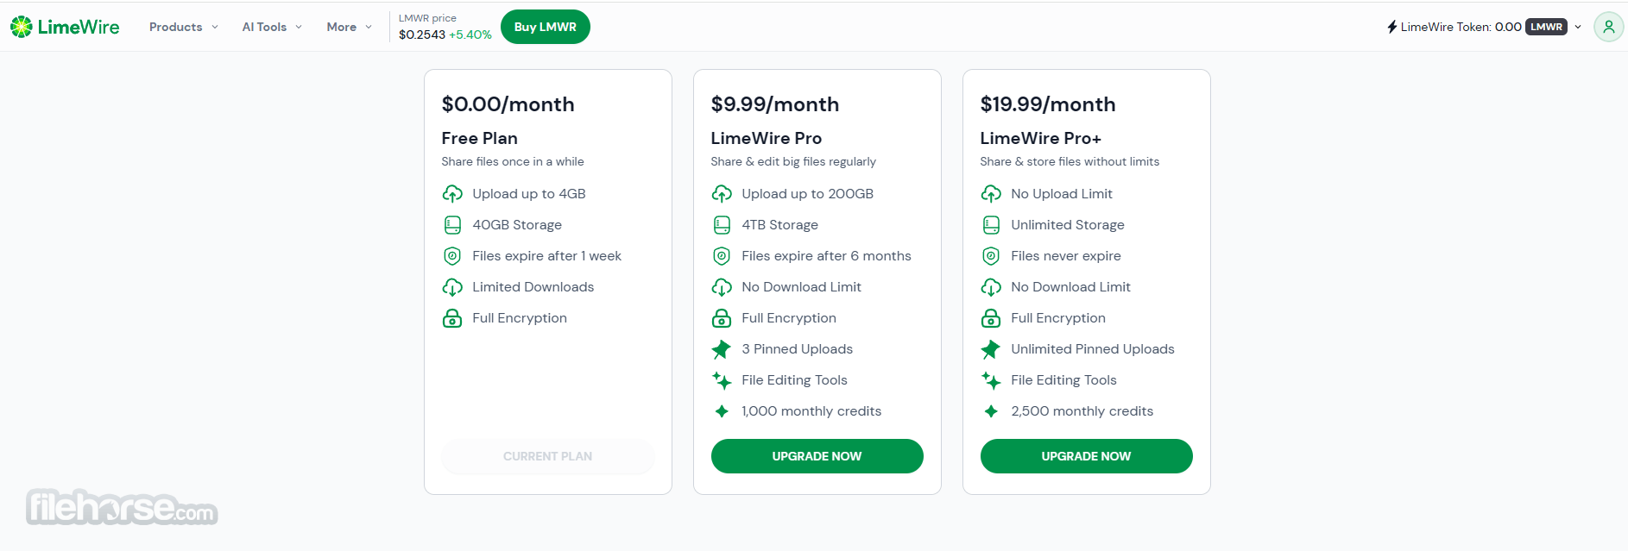Click the Pro+ Files never expire shield icon
This screenshot has height=551, width=1628.
(991, 256)
